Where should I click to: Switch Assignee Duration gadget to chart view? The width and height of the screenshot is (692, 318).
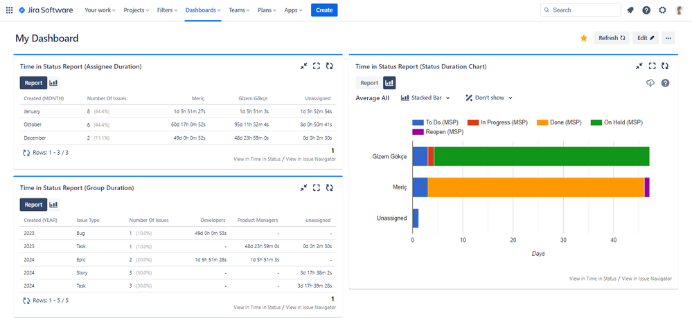pos(53,83)
